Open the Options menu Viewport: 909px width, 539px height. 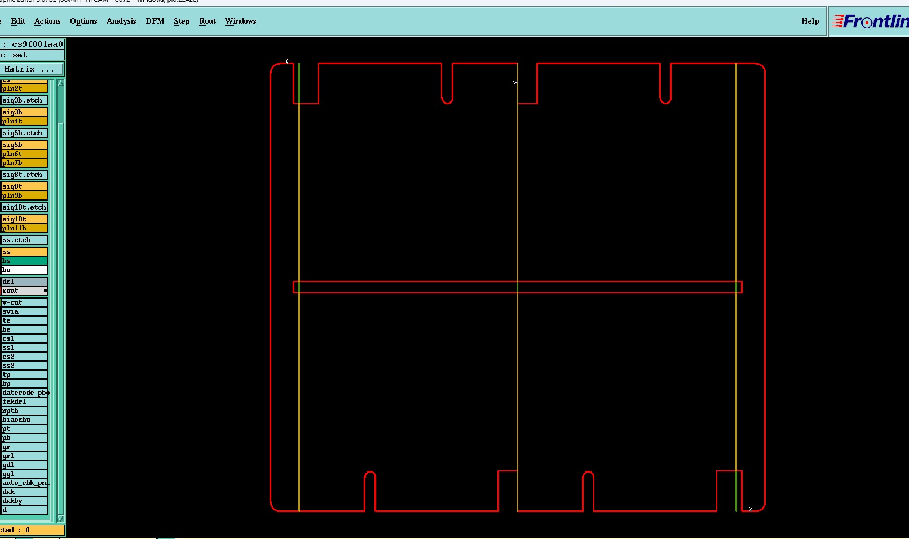pos(83,21)
